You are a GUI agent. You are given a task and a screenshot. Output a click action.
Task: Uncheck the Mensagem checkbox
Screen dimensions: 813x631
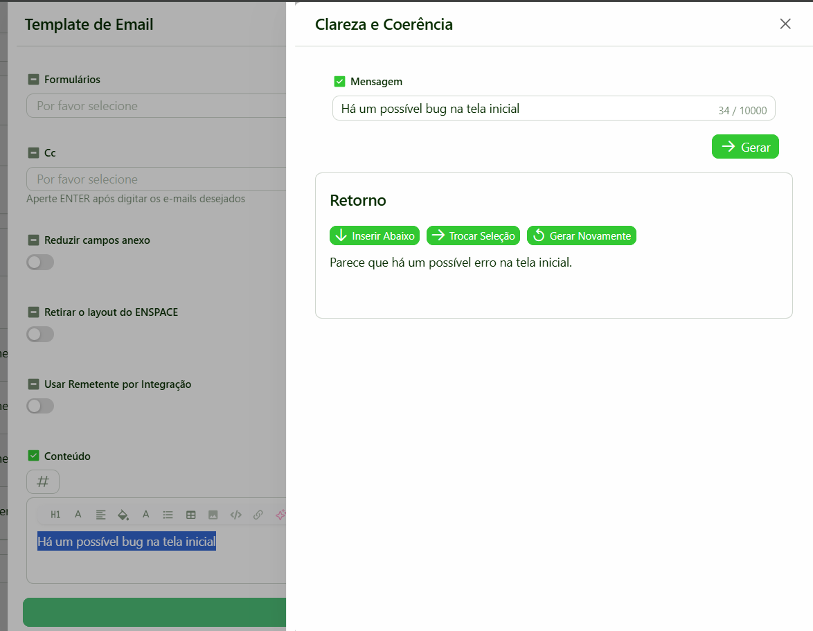(339, 82)
